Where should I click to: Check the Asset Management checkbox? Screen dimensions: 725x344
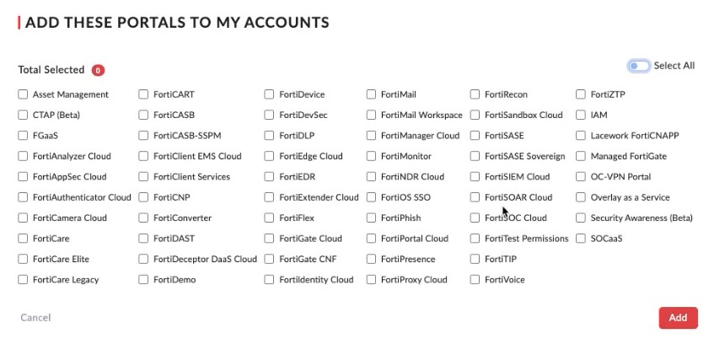tap(24, 94)
